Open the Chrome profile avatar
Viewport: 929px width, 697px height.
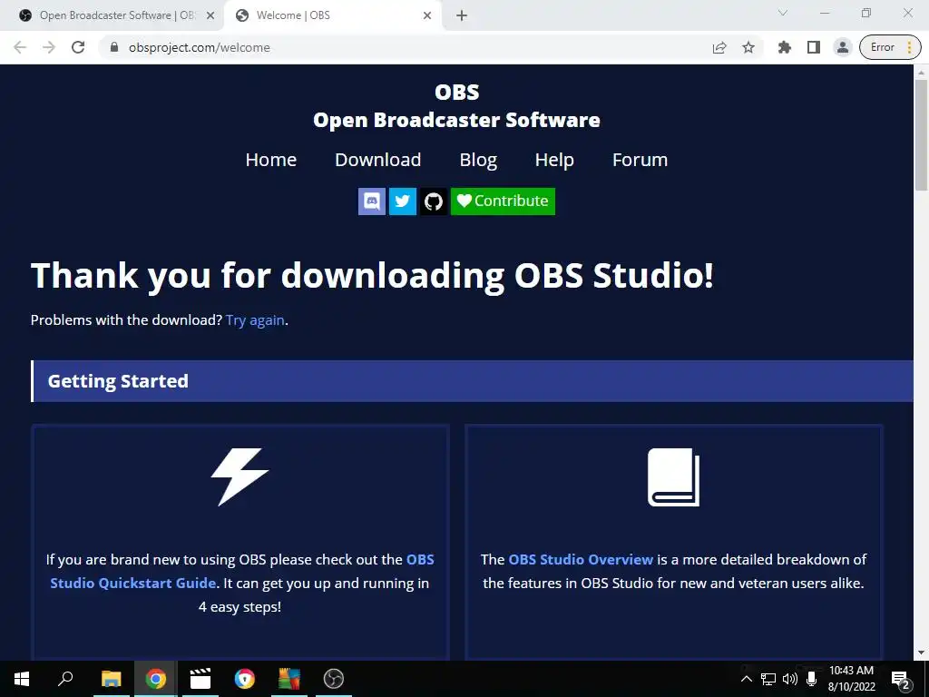coord(843,47)
